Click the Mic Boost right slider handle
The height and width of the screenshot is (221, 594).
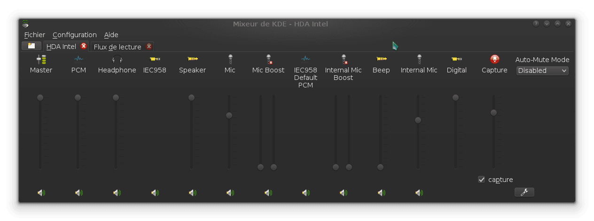[x=274, y=167]
